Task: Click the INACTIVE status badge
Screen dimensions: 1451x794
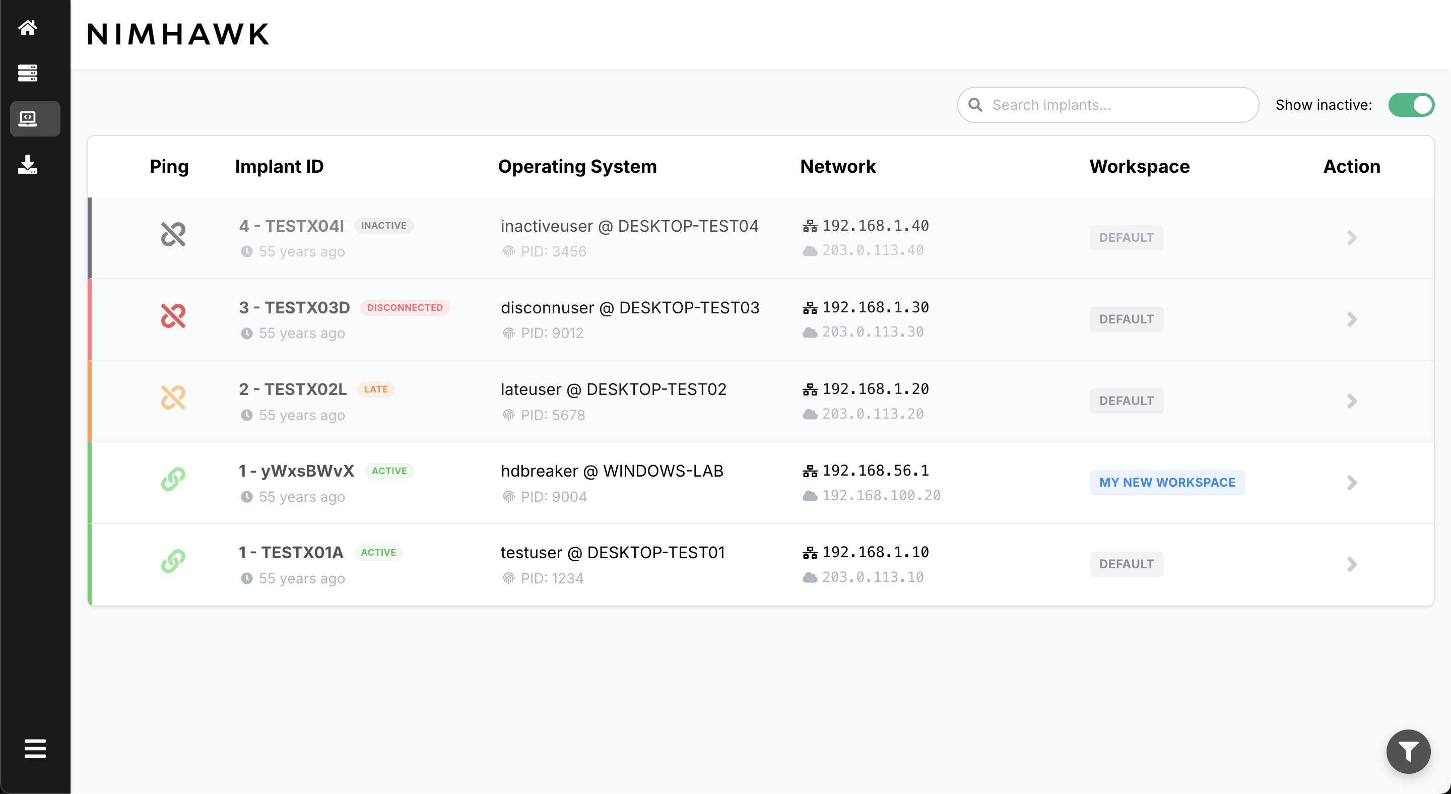Action: [383, 226]
